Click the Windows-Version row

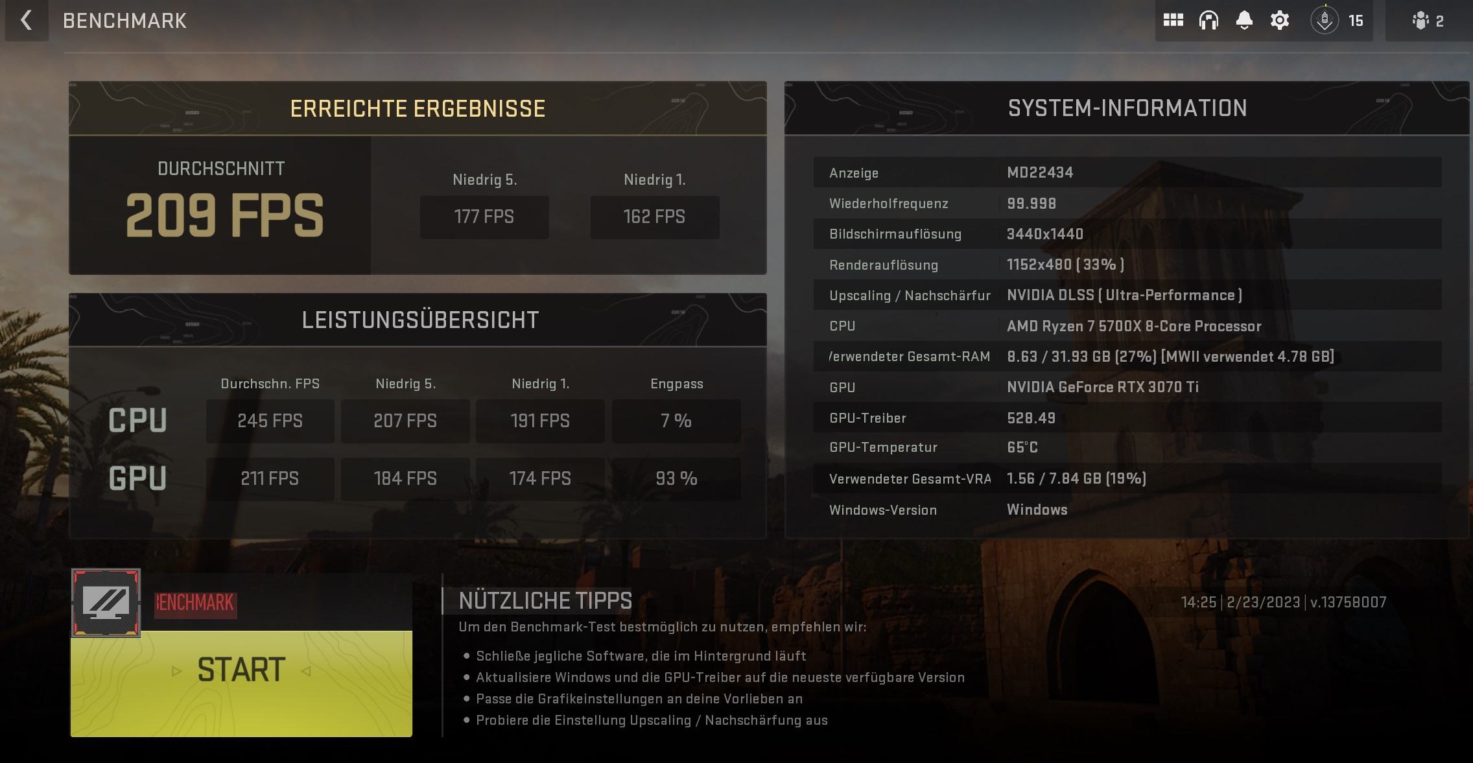[x=1127, y=510]
